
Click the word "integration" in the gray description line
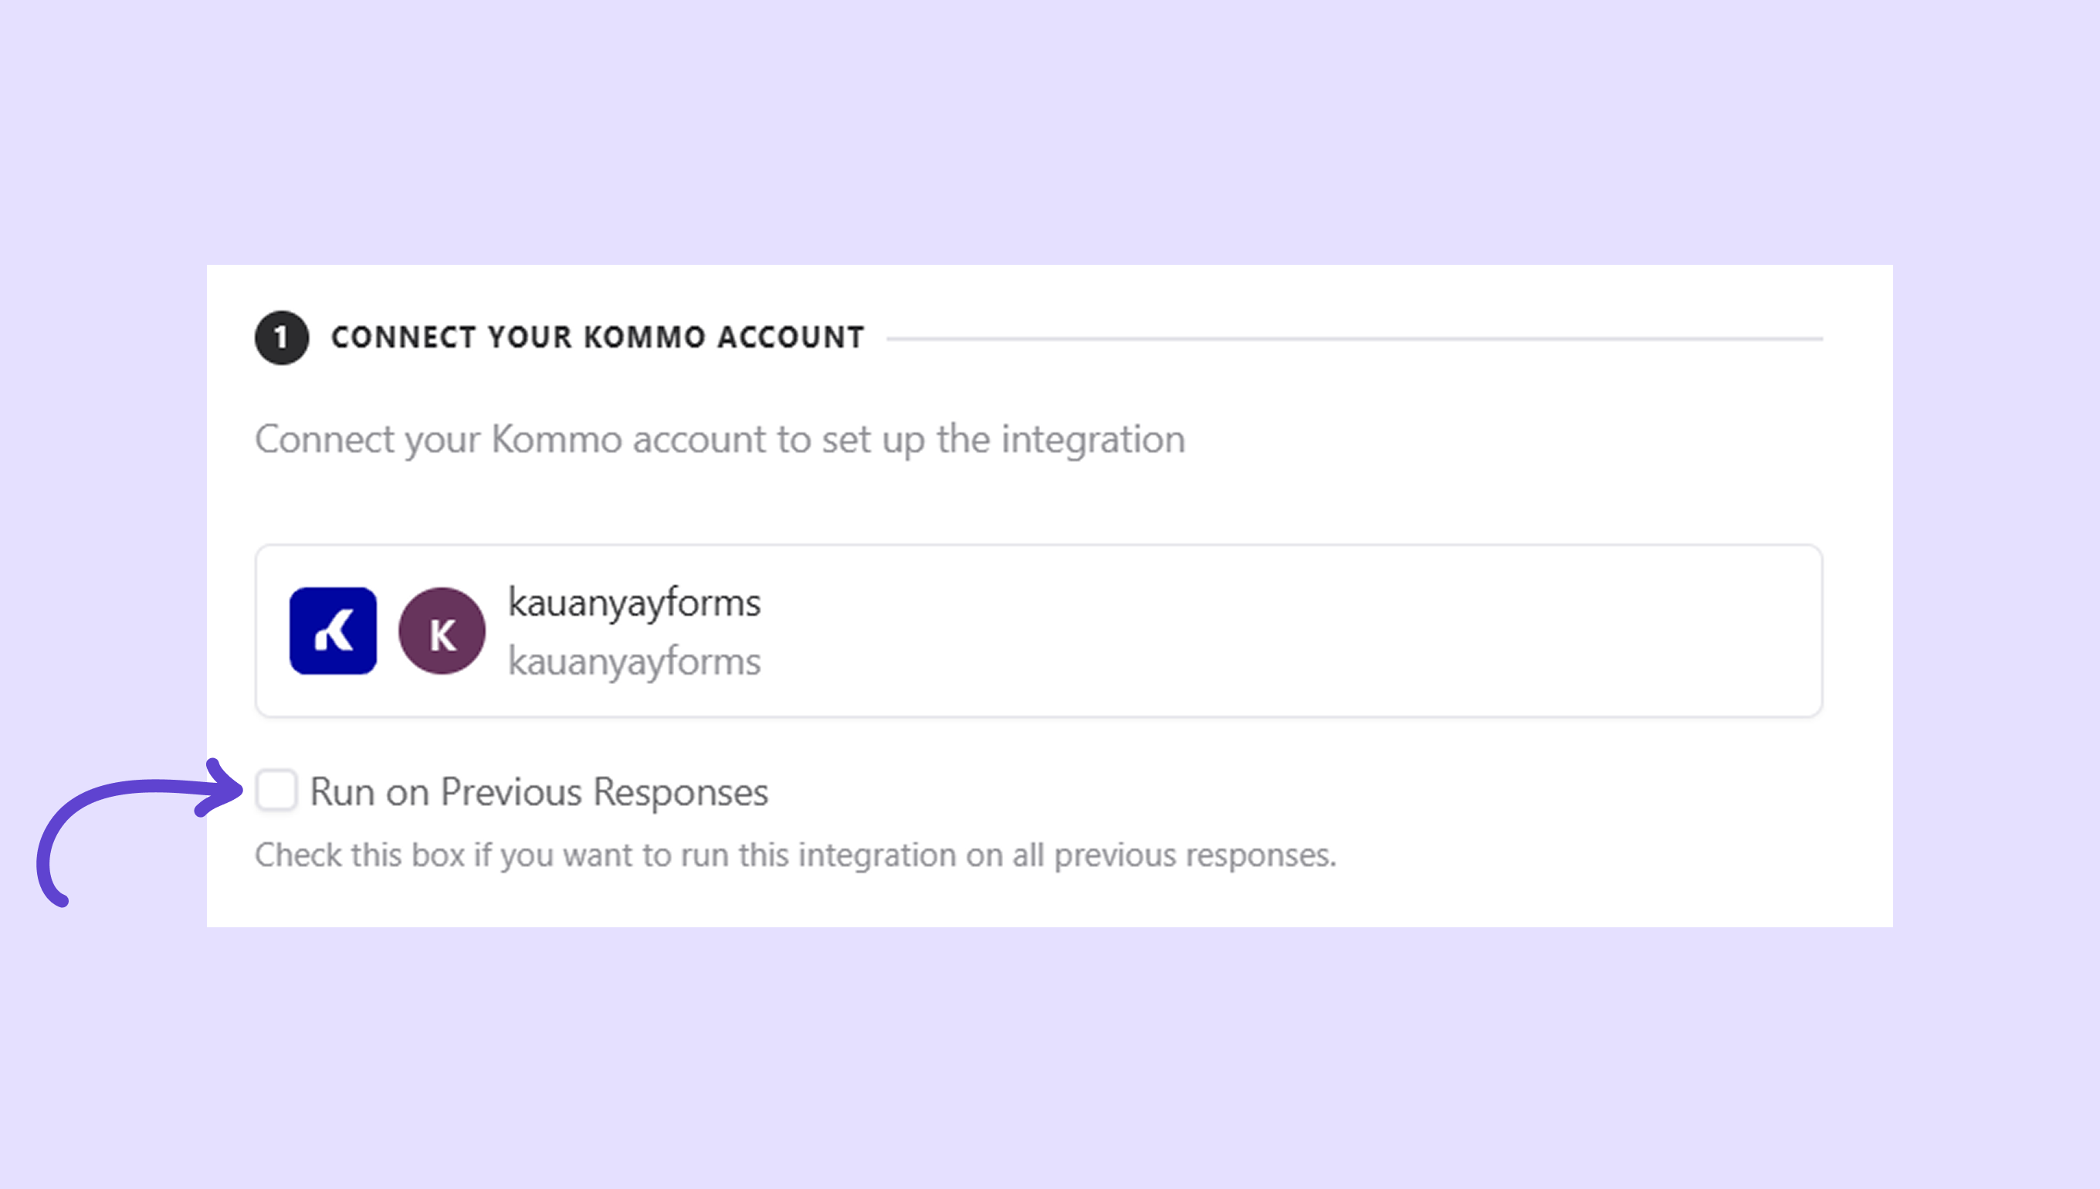[x=1093, y=439]
